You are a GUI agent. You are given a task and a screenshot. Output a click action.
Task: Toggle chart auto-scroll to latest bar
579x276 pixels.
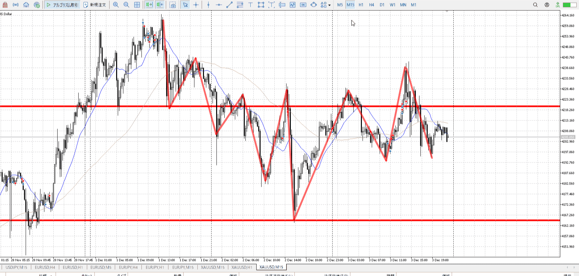[149, 5]
